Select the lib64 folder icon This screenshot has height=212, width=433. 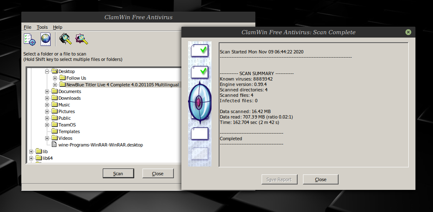tap(38, 158)
